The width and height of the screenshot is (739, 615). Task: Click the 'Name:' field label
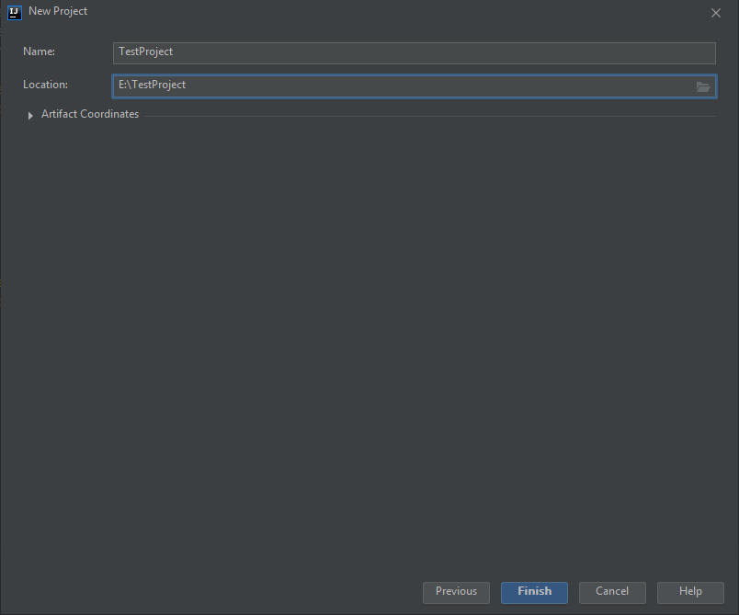pyautogui.click(x=40, y=52)
